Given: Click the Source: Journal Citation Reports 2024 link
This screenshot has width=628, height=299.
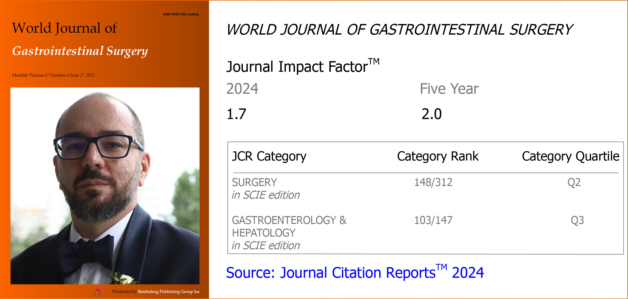Looking at the screenshot, I should tap(355, 273).
